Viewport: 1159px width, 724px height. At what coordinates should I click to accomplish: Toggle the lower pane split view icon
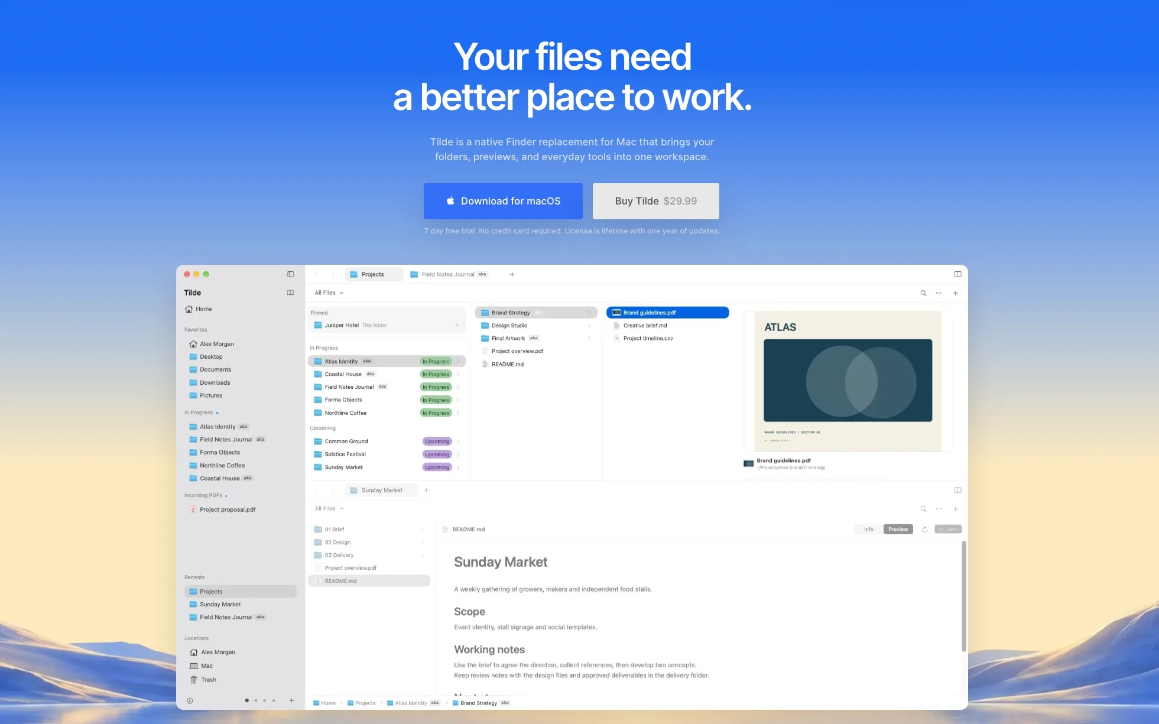coord(957,490)
